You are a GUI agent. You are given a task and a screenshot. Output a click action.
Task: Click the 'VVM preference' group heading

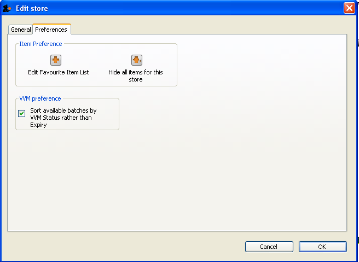coord(40,98)
